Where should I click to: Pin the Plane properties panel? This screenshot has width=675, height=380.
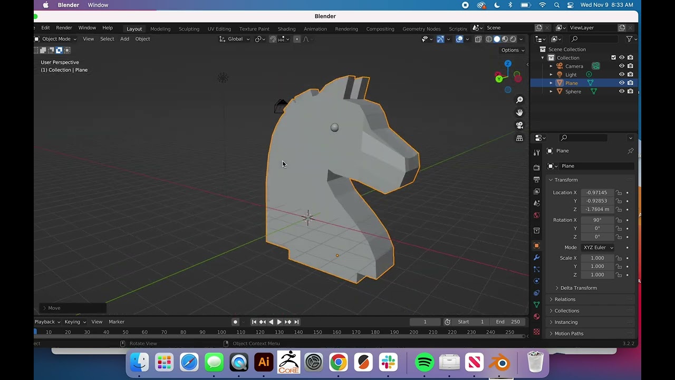pyautogui.click(x=630, y=151)
